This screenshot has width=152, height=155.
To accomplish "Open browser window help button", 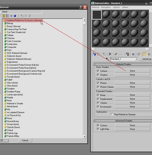I will pyautogui.click(x=81, y=7).
